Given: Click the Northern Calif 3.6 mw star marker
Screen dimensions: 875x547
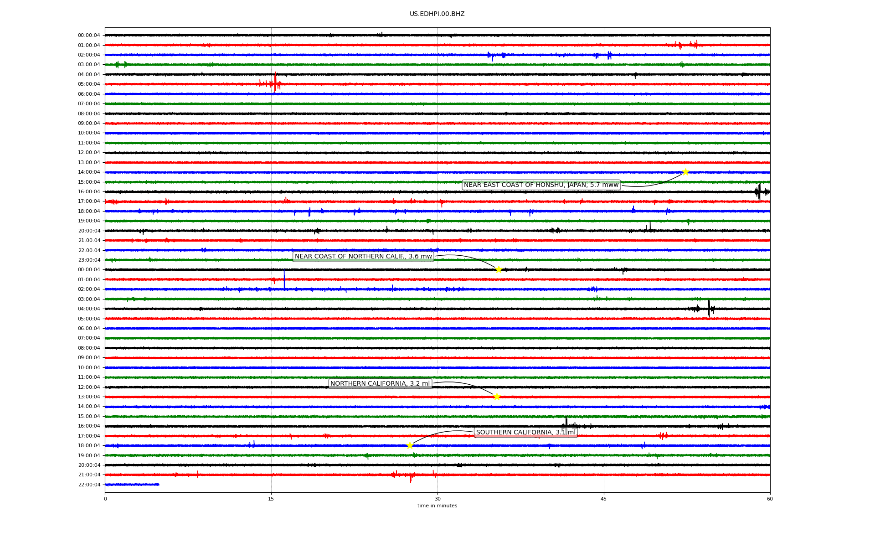Looking at the screenshot, I should [x=499, y=269].
